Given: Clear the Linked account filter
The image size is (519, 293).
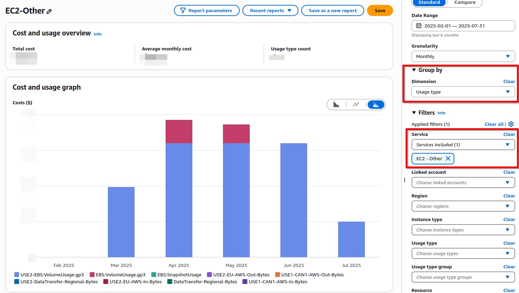Looking at the screenshot, I should click(x=509, y=172).
